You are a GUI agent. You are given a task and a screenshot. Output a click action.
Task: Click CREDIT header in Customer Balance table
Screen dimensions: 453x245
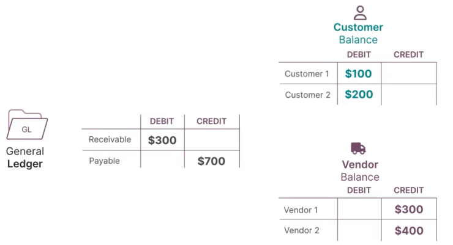(408, 55)
